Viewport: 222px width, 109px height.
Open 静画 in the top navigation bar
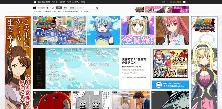pos(43,2)
